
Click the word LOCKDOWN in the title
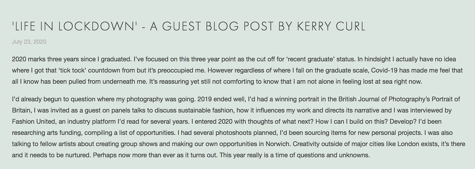[x=97, y=26]
